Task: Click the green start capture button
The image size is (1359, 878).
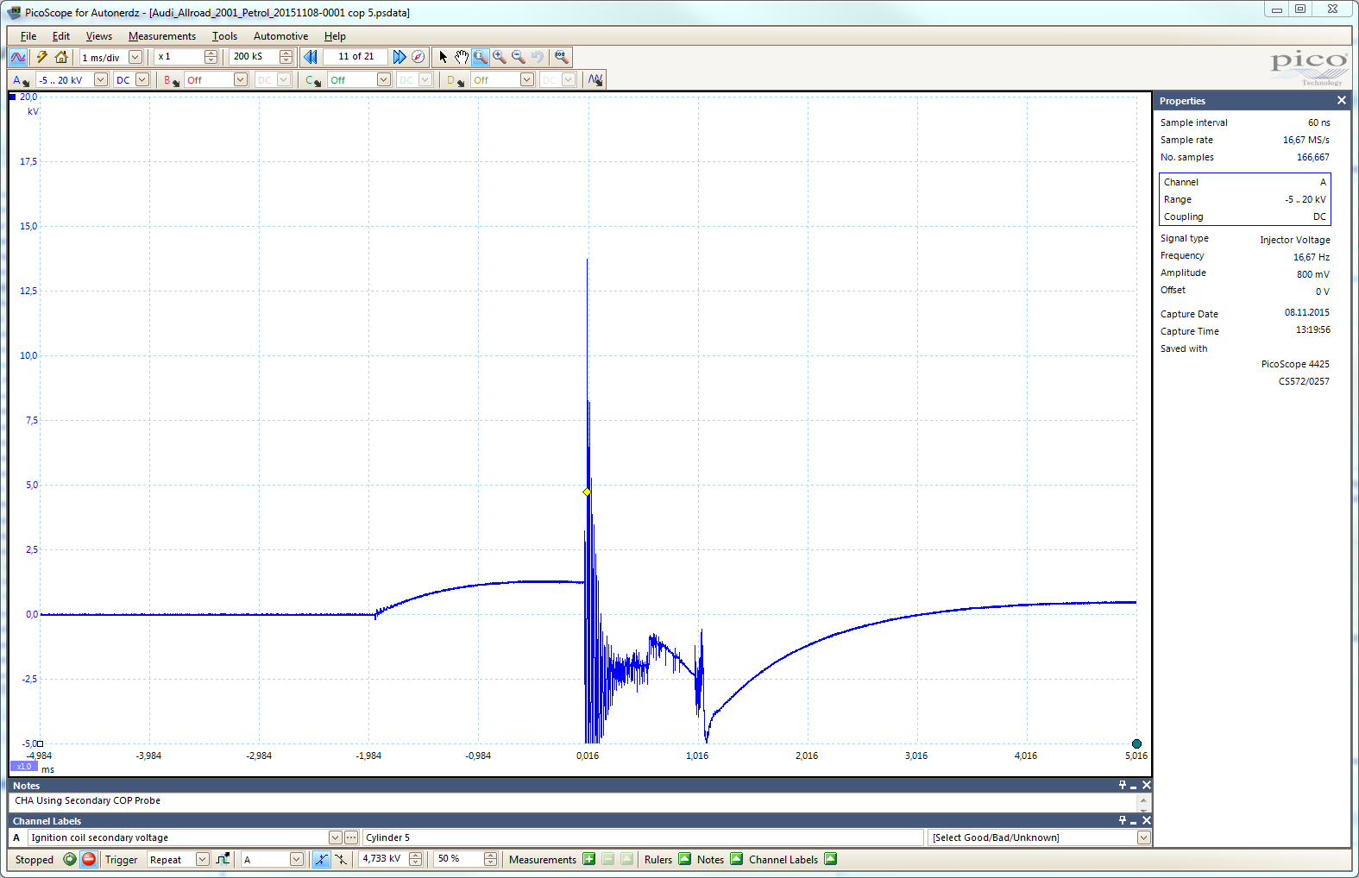Action: click(70, 859)
